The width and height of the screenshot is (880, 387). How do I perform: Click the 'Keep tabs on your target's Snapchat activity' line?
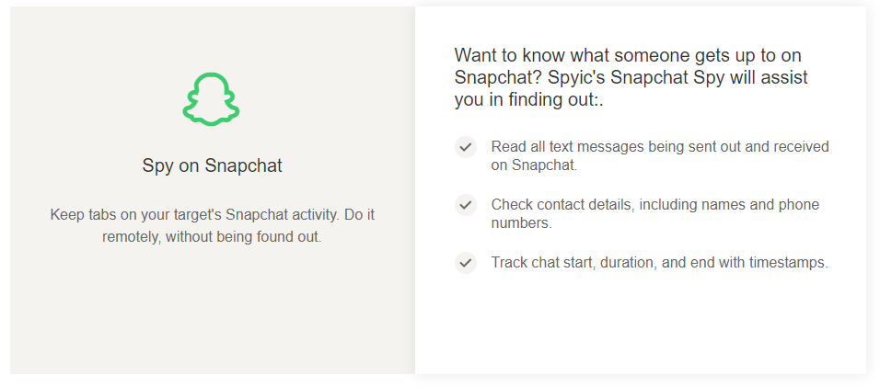[x=212, y=214]
